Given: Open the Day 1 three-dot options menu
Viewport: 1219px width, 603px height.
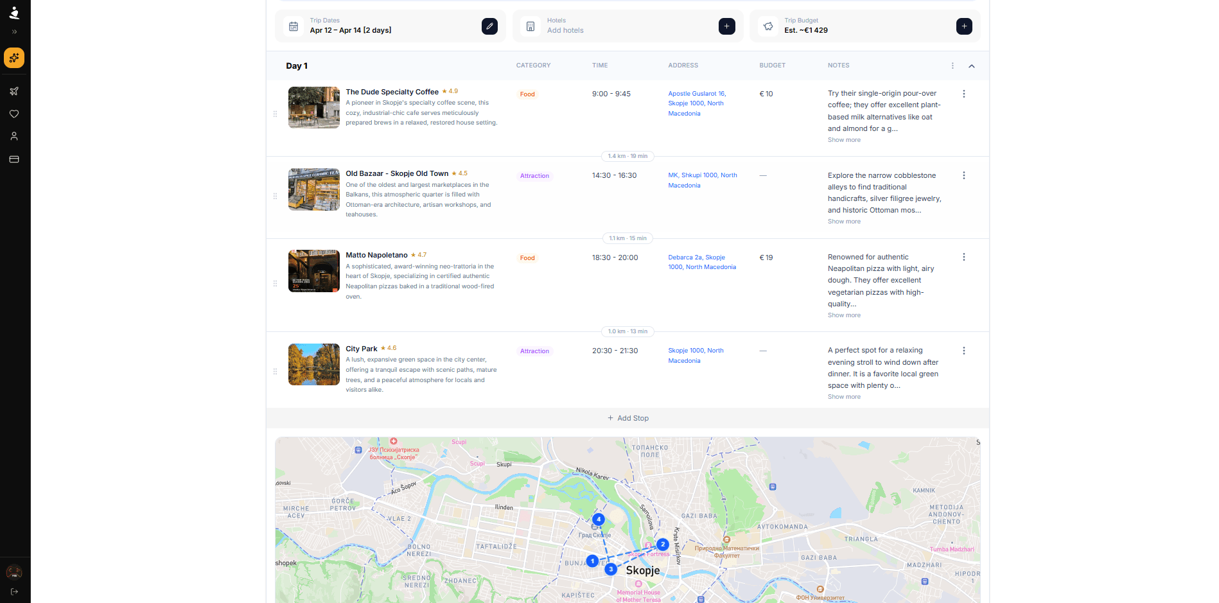Looking at the screenshot, I should [x=952, y=66].
